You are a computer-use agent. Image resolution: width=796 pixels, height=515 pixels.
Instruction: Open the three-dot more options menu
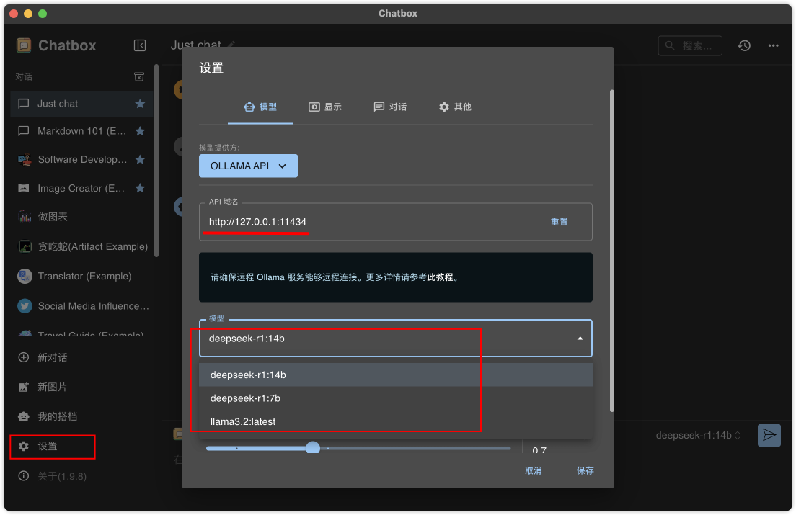pyautogui.click(x=773, y=45)
